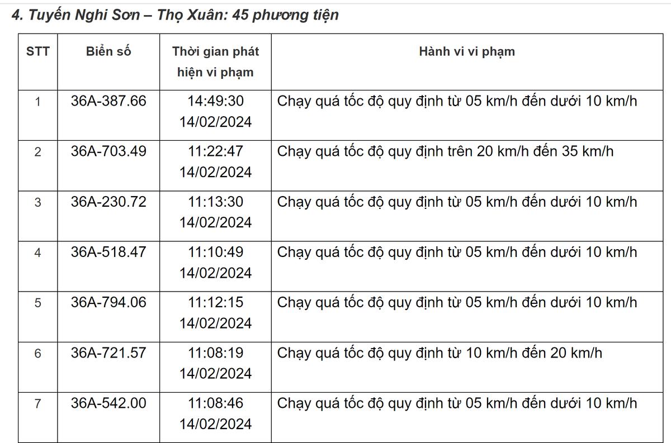Pick license plate 36A-518.47
Screen dimensions: 671x443
pyautogui.click(x=108, y=252)
